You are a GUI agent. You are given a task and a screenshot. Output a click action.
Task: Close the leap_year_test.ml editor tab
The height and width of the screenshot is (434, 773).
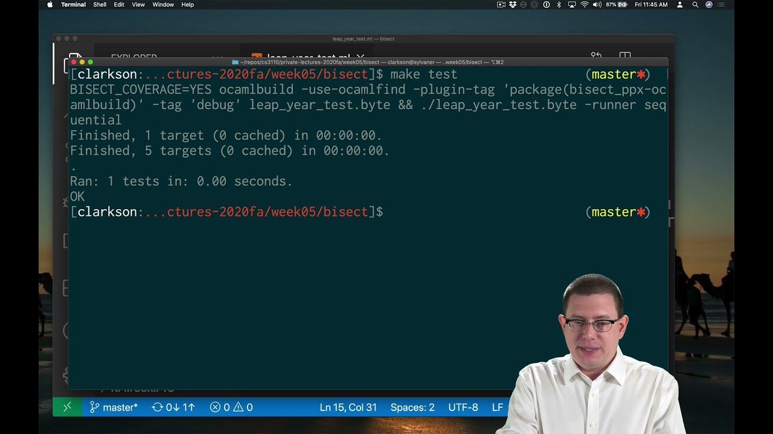[x=361, y=57]
